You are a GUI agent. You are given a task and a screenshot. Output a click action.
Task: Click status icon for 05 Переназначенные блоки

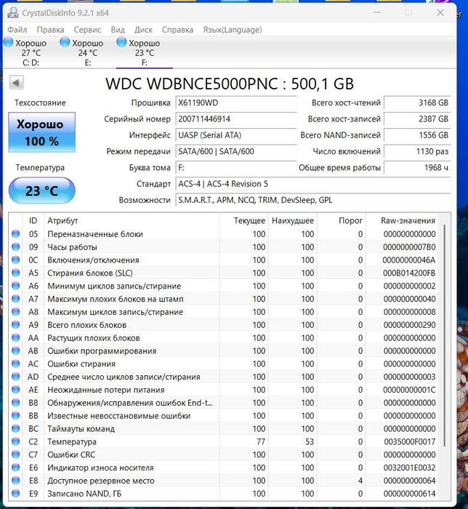pyautogui.click(x=15, y=233)
